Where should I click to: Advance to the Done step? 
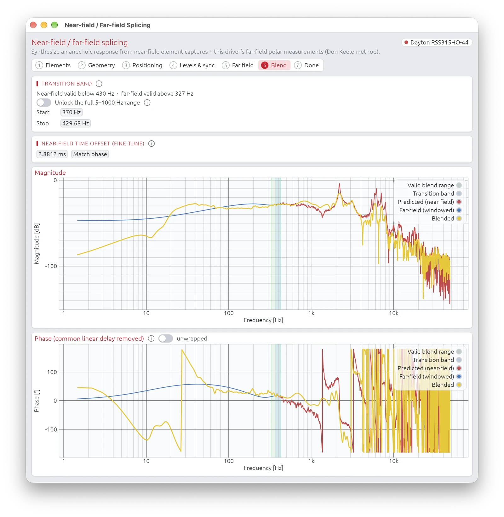(x=307, y=65)
